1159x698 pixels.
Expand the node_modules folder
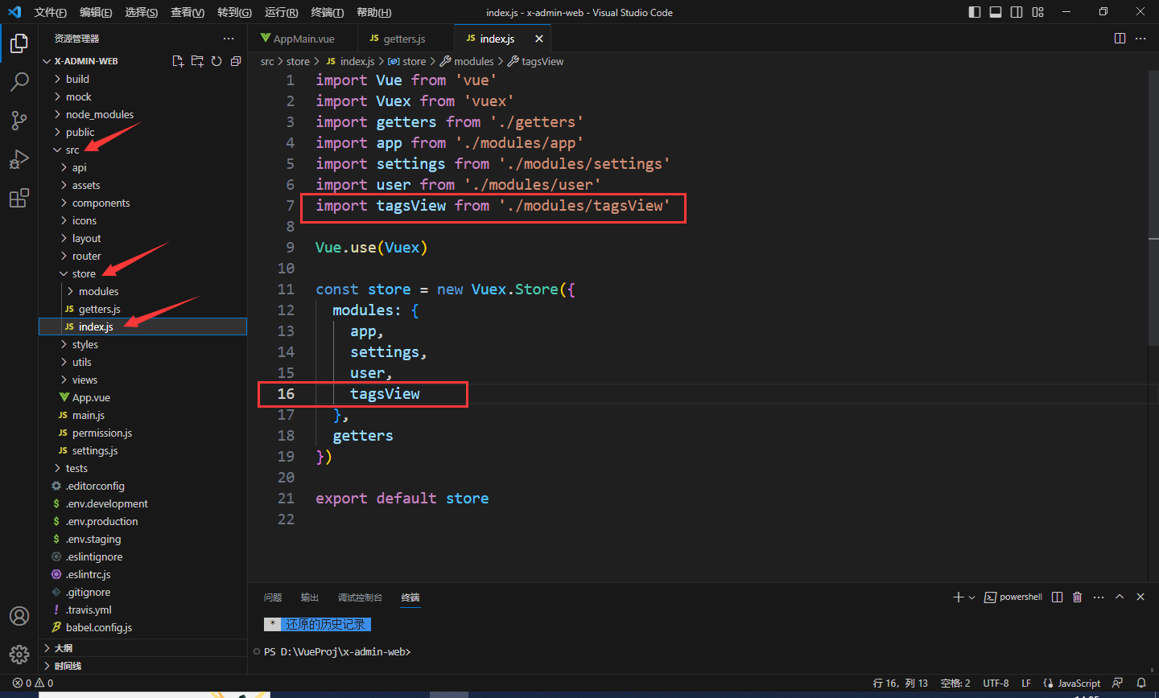[143, 114]
